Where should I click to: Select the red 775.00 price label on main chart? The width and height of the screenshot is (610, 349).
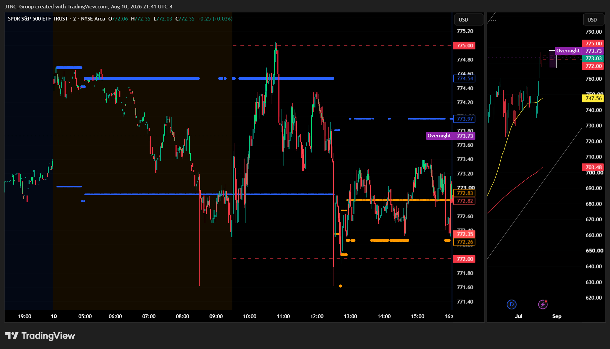tap(464, 45)
